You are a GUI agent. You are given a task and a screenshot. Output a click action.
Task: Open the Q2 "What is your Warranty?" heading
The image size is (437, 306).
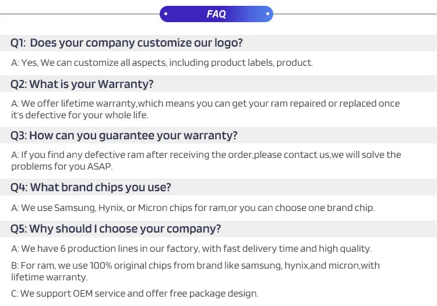pos(82,84)
